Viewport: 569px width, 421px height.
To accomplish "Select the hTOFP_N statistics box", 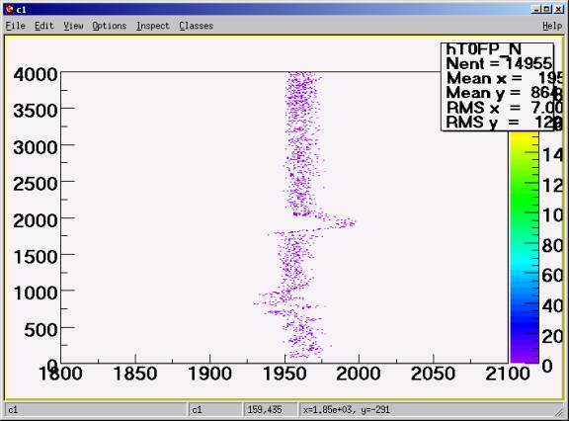I will pyautogui.click(x=498, y=86).
